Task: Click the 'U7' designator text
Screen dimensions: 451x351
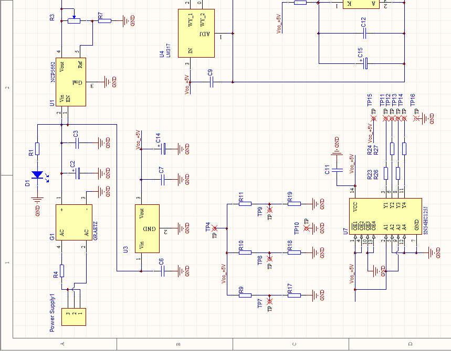Action: (x=345, y=231)
